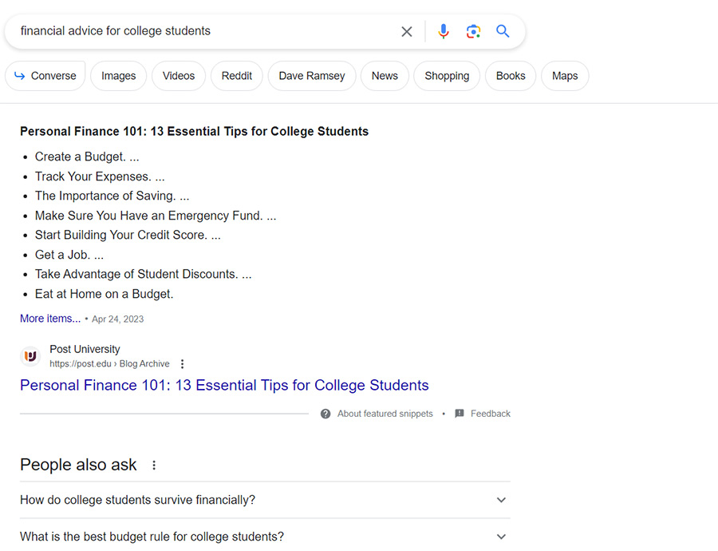Open the three-dot menu beside People also ask
718x551 pixels.
(x=154, y=466)
